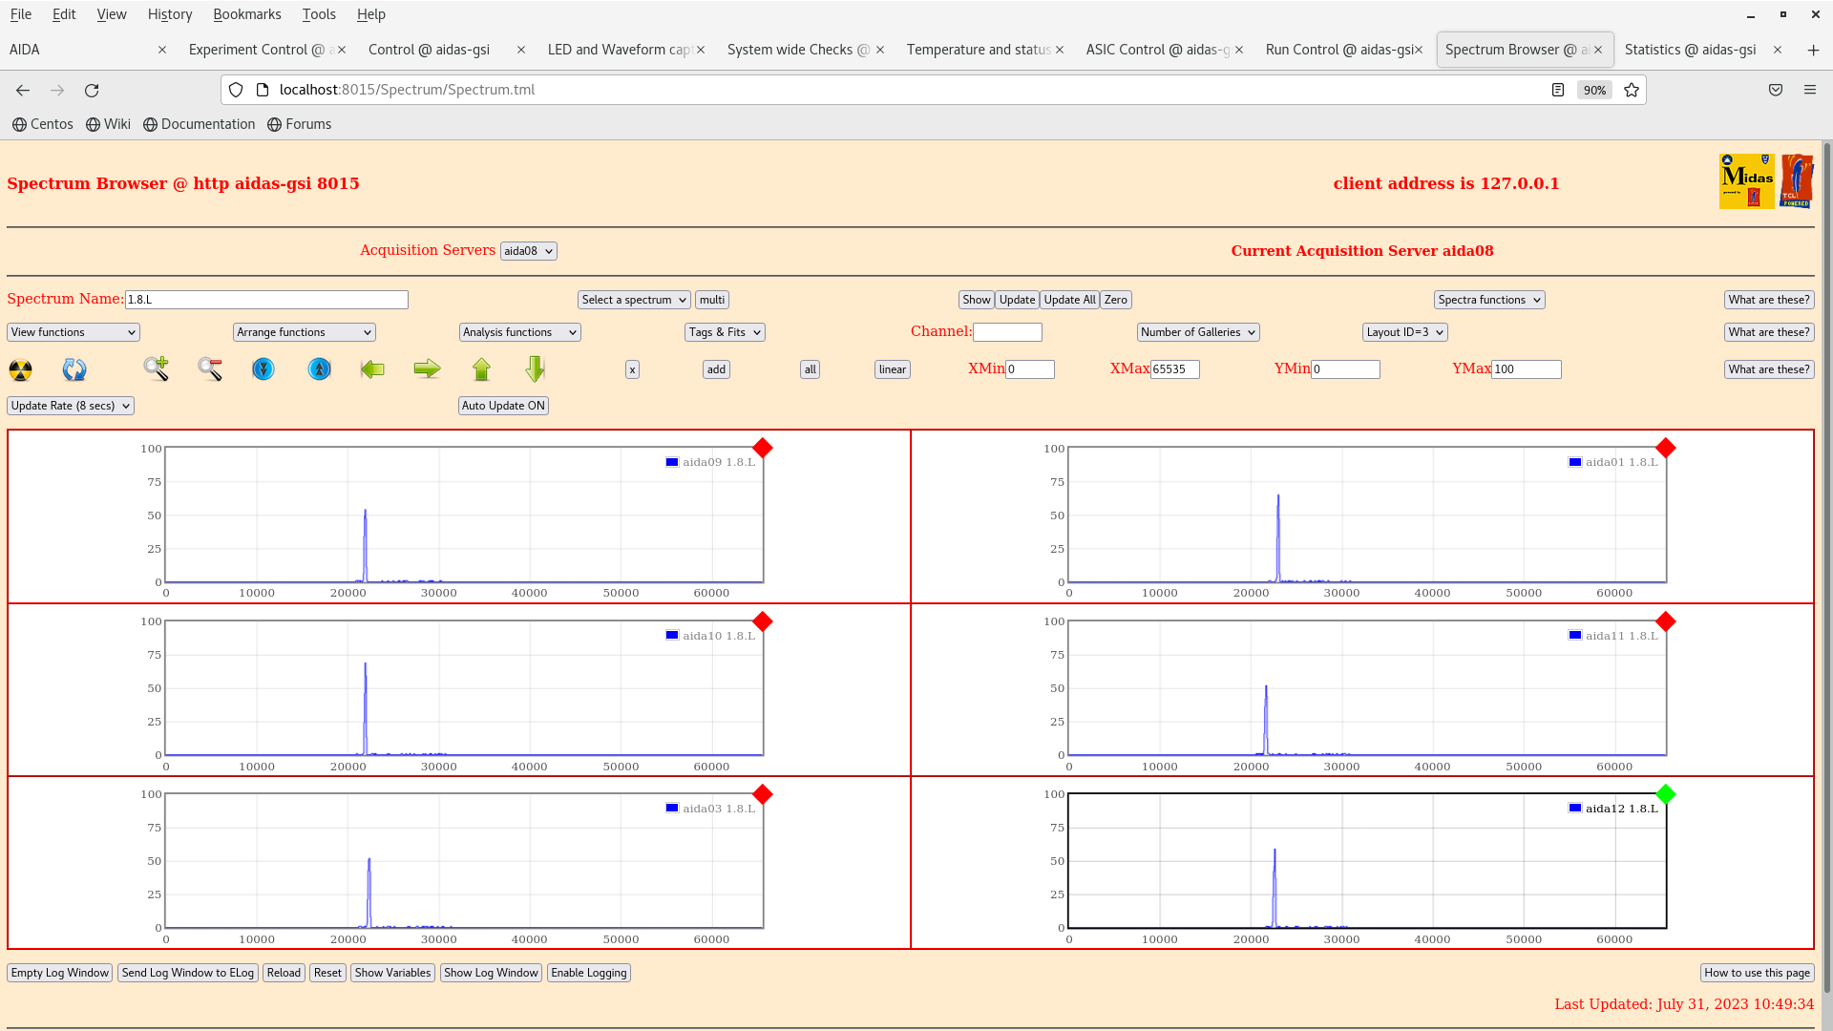This screenshot has height=1031, width=1833.
Task: Open the Acquisition Servers aida08 dropdown
Action: click(x=528, y=251)
